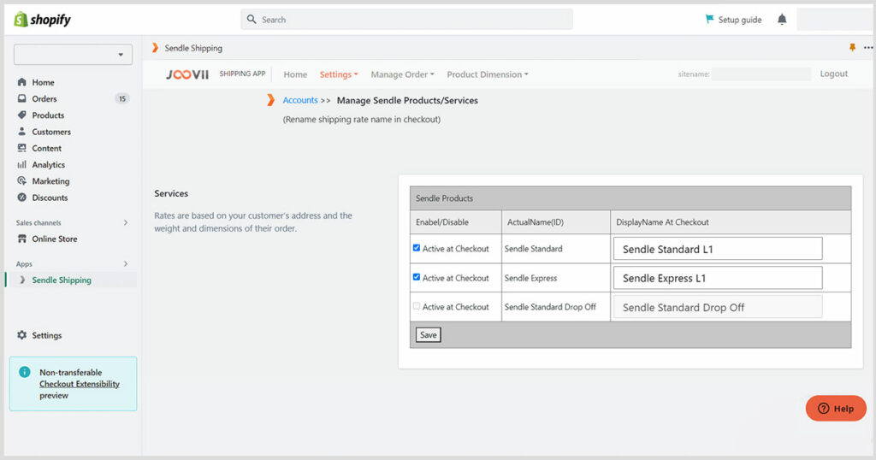Viewport: 876px width, 460px height.
Task: Click the pin icon for Sendle Shipping
Action: (x=852, y=47)
